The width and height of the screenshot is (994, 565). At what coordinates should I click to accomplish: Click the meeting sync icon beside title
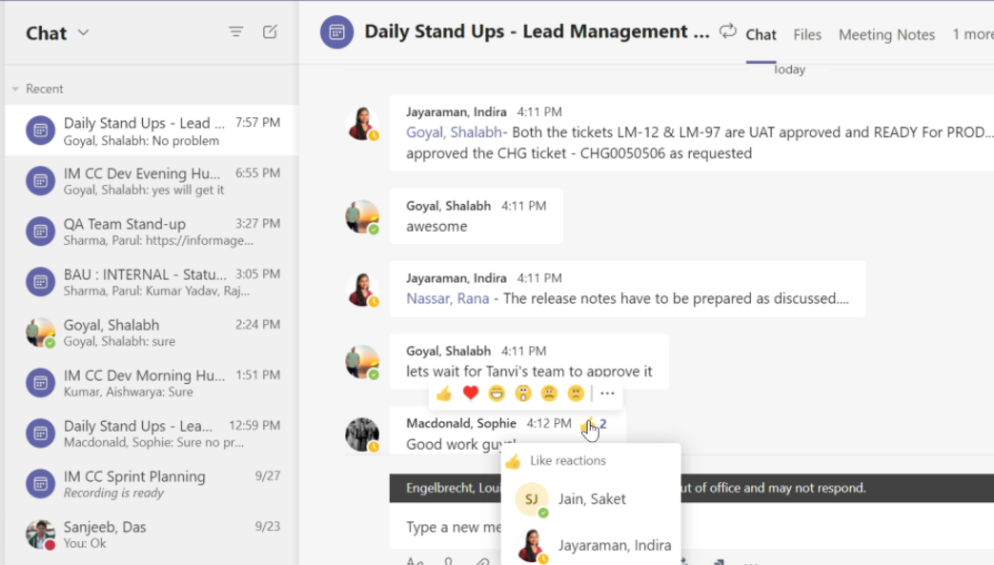click(x=728, y=31)
